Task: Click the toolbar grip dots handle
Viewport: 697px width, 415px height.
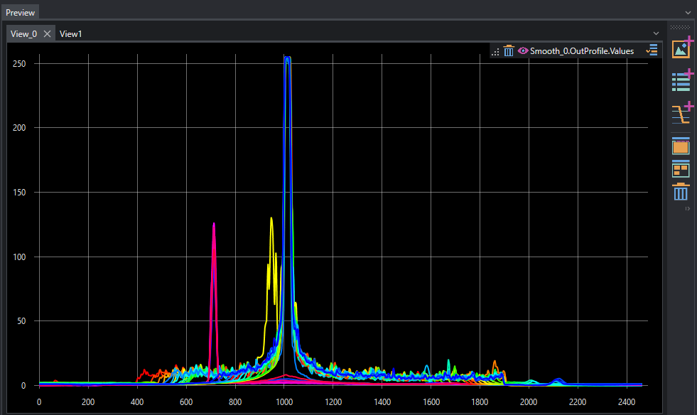Action: pos(680,28)
